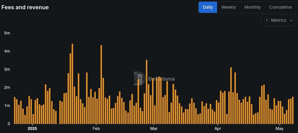Switch chart to Monthly grouping
The height and width of the screenshot is (133, 298).
[252, 7]
